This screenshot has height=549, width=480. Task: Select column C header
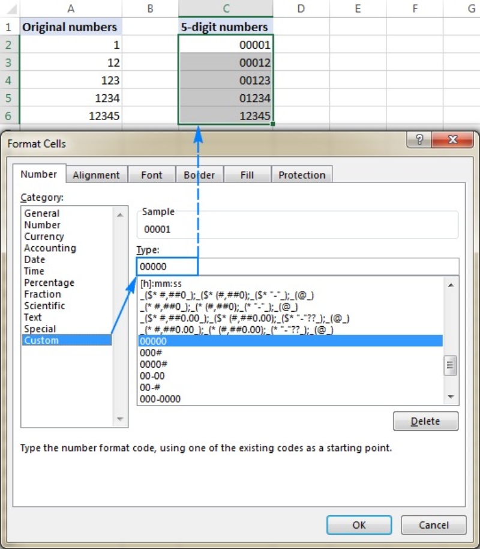226,8
